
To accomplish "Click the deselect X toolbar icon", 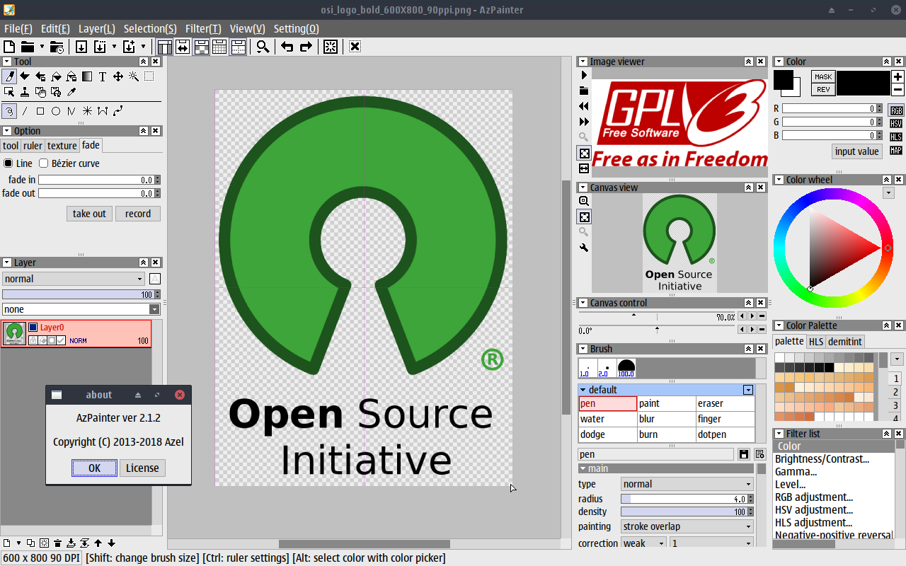I will 355,47.
